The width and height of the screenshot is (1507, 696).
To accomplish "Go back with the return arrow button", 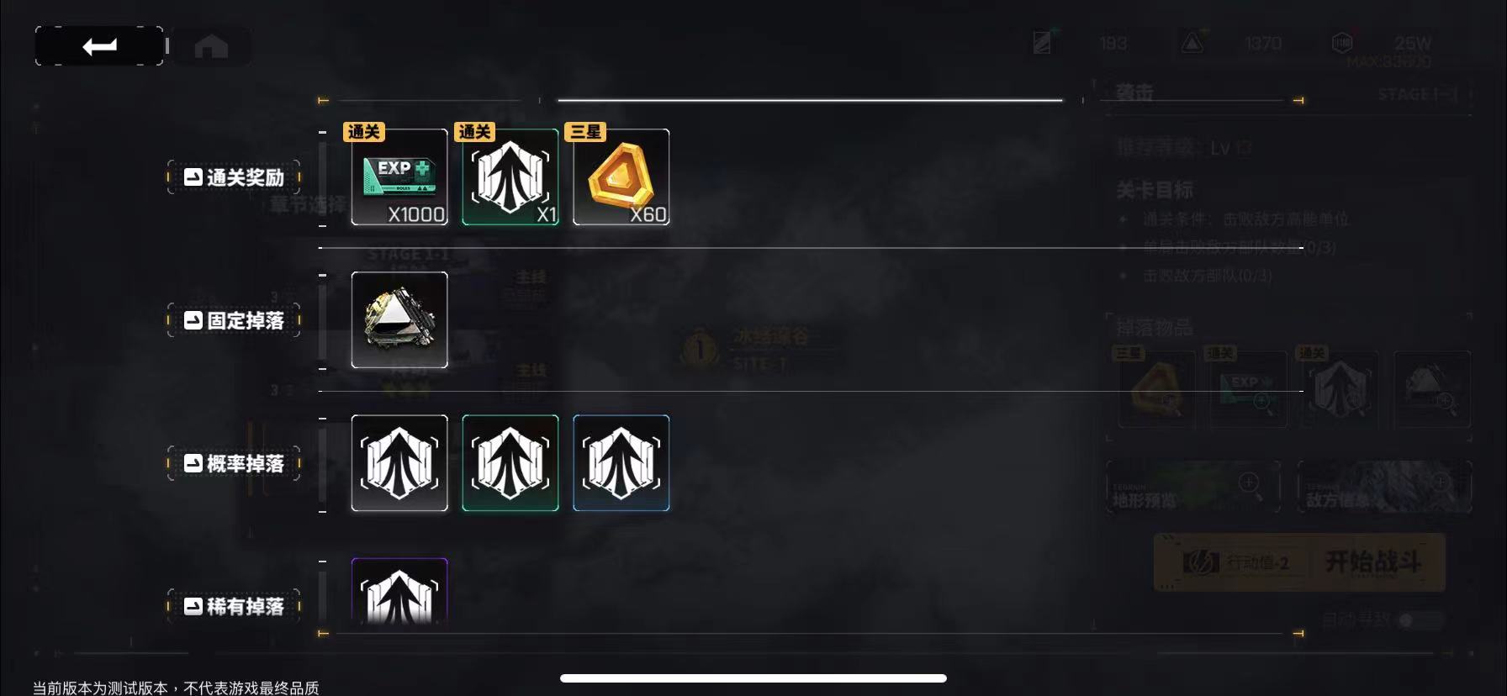I will click(x=99, y=45).
